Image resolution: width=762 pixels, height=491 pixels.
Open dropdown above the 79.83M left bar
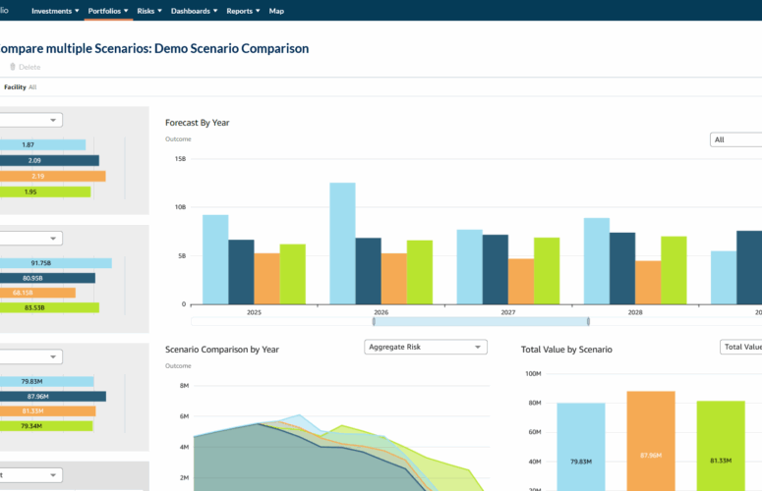click(29, 355)
